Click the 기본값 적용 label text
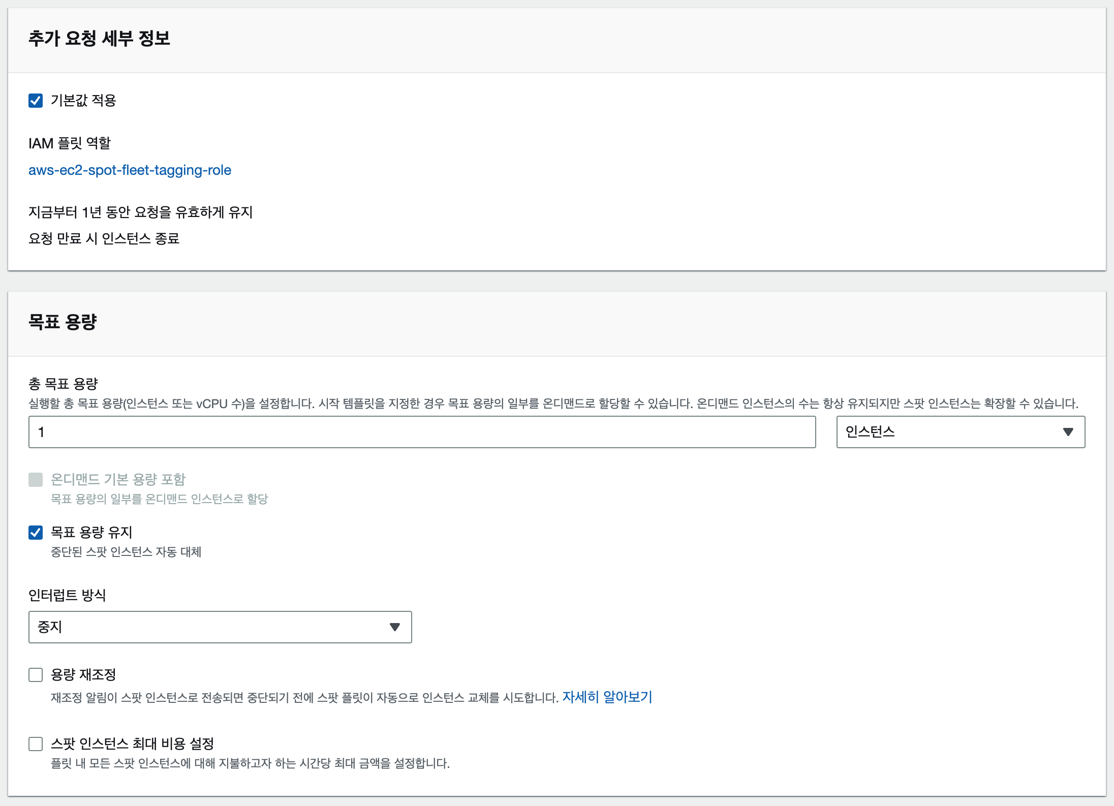This screenshot has height=806, width=1114. [x=83, y=101]
